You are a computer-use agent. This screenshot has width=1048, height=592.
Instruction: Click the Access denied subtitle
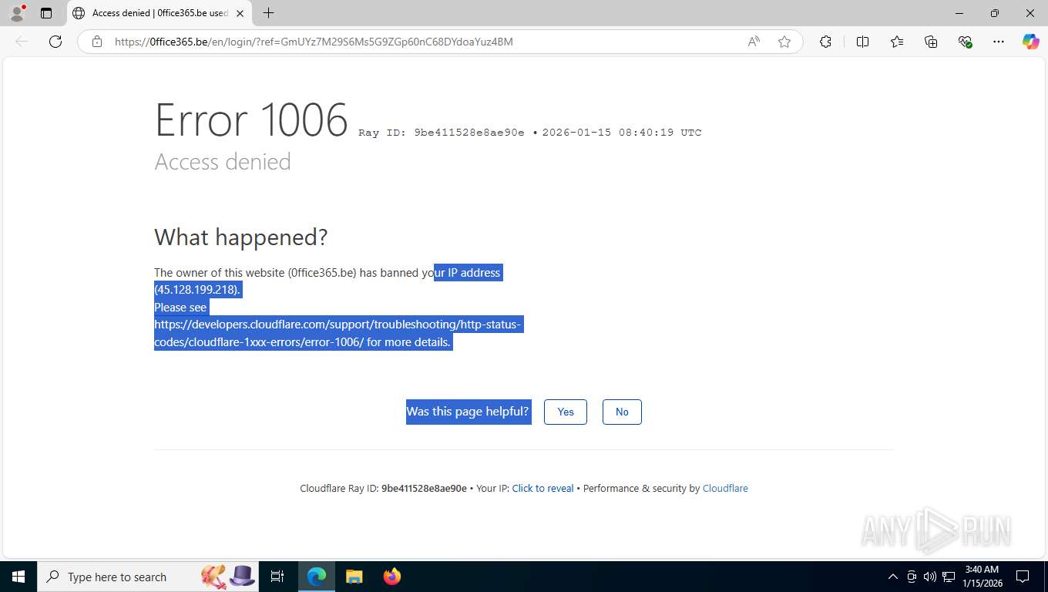[223, 161]
